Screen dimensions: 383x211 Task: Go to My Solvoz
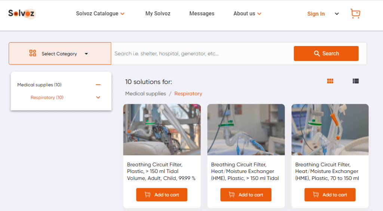click(x=157, y=13)
